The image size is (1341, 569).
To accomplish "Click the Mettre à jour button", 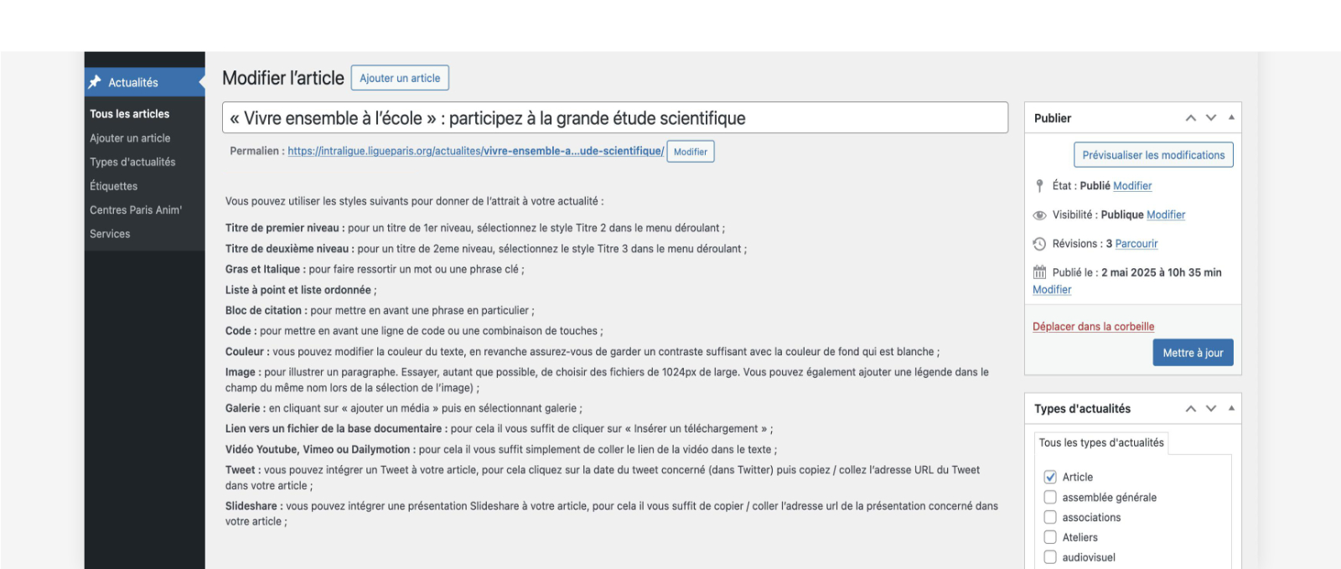I will pos(1192,352).
